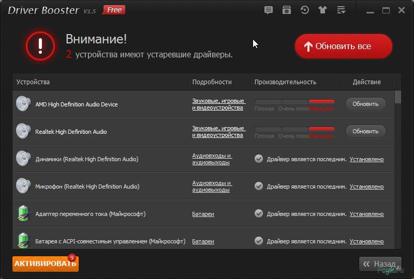Screen dimensions: 414x279
Task: Click the device list vertical scrollbar thumb
Action: tap(398, 97)
